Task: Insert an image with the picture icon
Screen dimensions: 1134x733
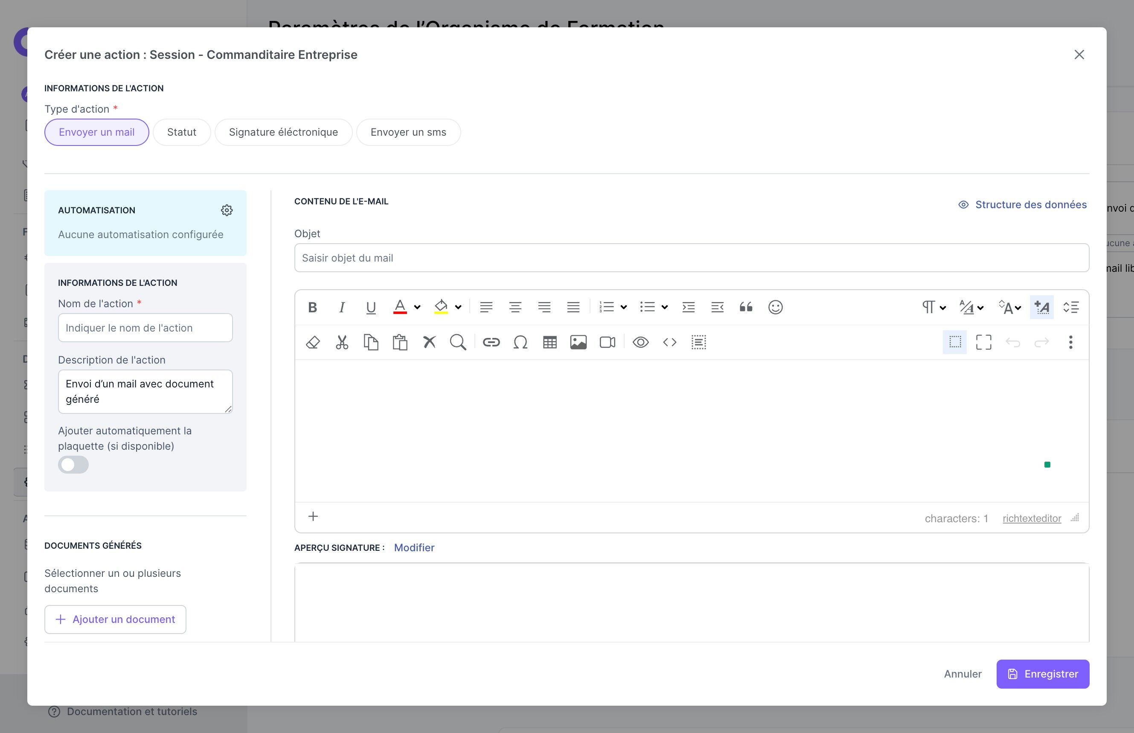Action: click(x=578, y=342)
